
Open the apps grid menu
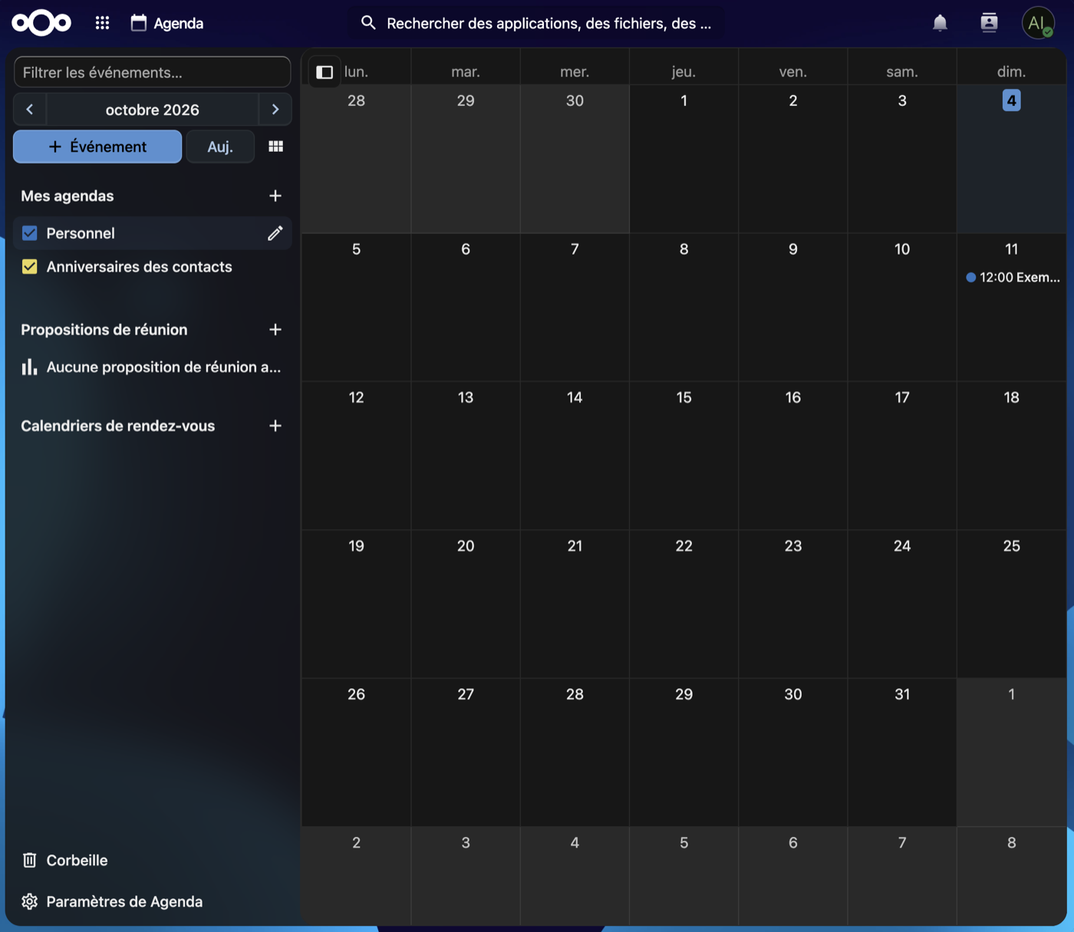pos(102,23)
